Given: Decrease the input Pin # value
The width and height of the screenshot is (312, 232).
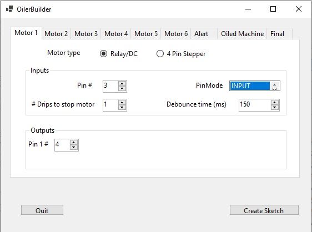Looking at the screenshot, I should coord(122,89).
